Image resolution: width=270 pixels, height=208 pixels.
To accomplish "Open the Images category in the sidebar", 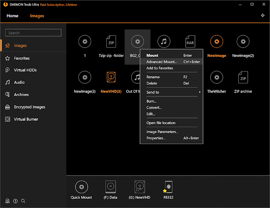I will coord(33,45).
